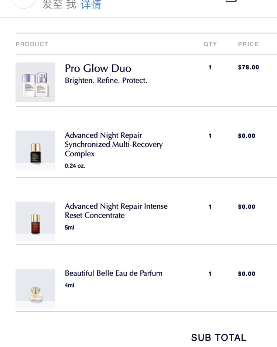Click the 0.24 oz. size text

[75, 166]
